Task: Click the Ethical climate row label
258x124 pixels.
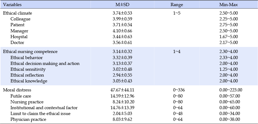Action: [18, 13]
